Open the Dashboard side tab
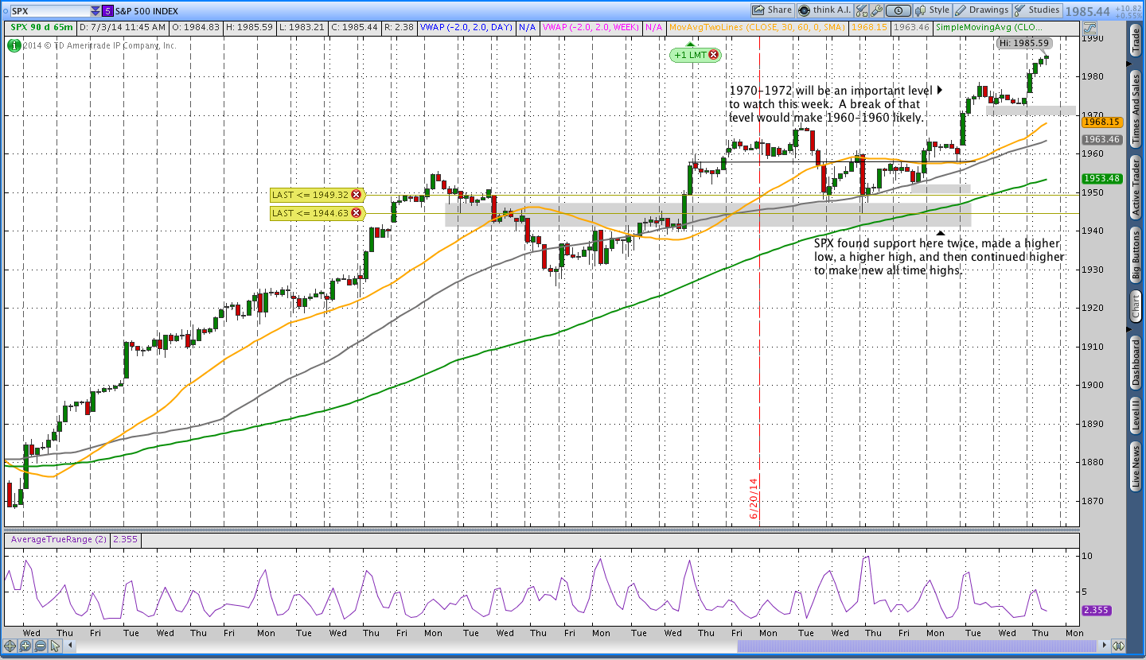Viewport: 1146px width, 660px height. (1136, 362)
